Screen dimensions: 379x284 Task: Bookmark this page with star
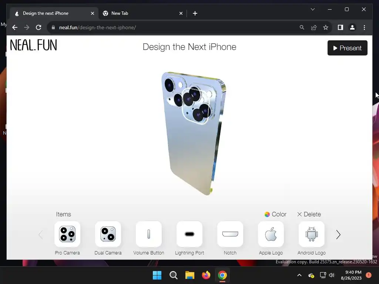tap(326, 27)
